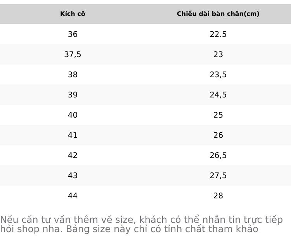Select the size 37,5 cell
This screenshot has height=243, width=291.
click(73, 54)
